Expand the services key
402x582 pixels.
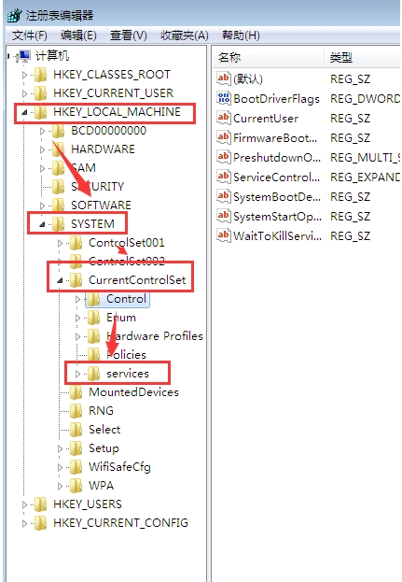pyautogui.click(x=77, y=374)
